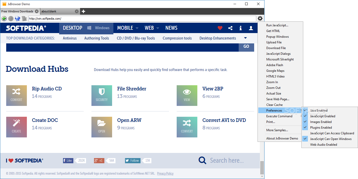This screenshot has width=358, height=179.
Task: Toggle JavaScript Enabled preference
Action: (330, 116)
